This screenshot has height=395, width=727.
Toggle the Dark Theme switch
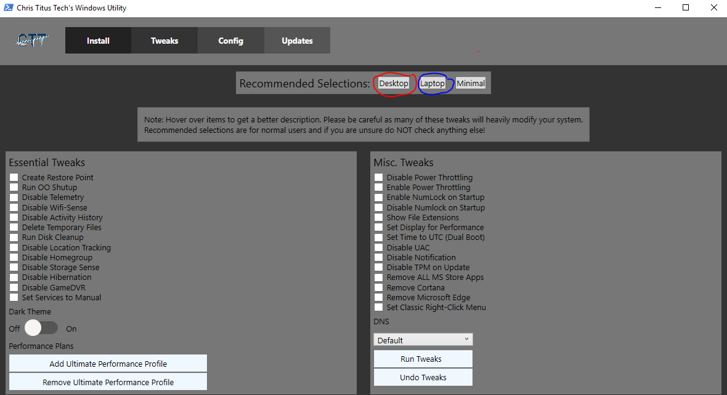[41, 328]
